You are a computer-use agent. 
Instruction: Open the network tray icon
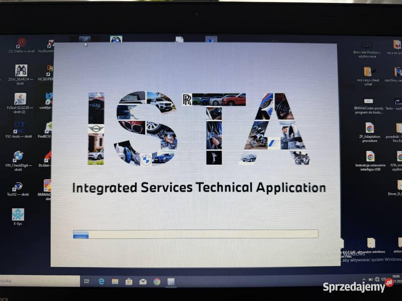point(377,279)
